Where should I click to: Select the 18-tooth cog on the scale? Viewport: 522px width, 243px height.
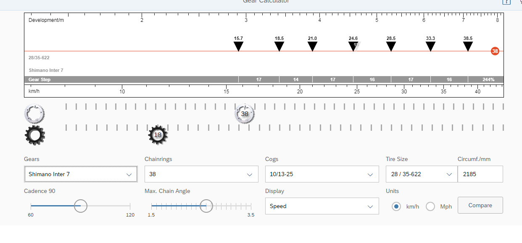pos(158,135)
